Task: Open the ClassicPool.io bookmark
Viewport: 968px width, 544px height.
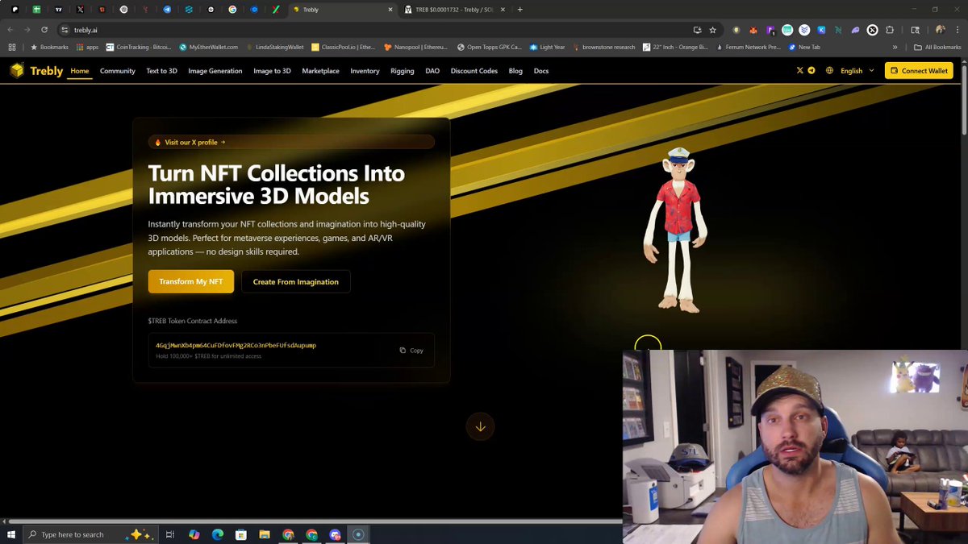Action: [x=343, y=48]
